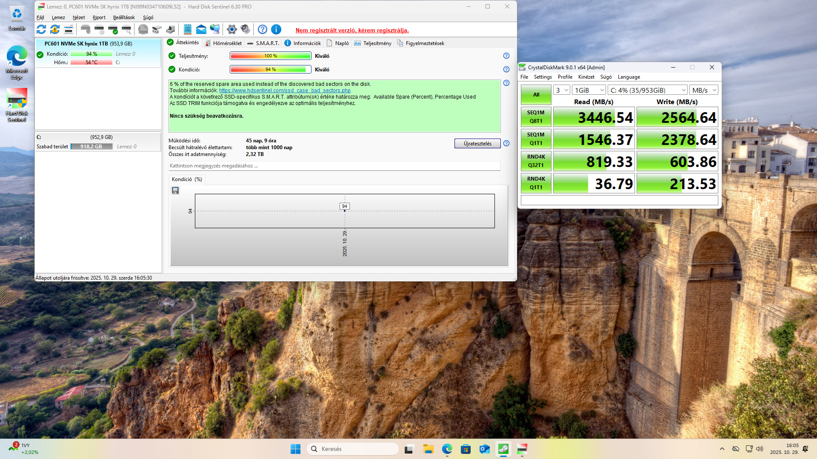The height and width of the screenshot is (459, 817).
Task: Expand the 1GiB test size dropdown
Action: (x=588, y=90)
